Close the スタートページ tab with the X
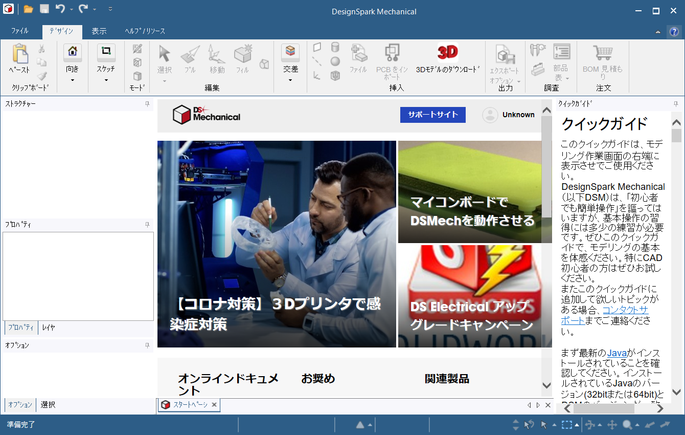Viewport: 685px width, 435px height. pyautogui.click(x=215, y=405)
